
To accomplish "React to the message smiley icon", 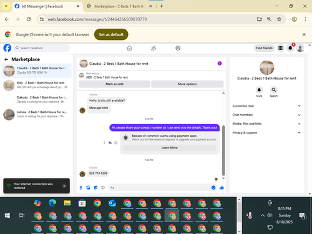I will pyautogui.click(x=116, y=143).
